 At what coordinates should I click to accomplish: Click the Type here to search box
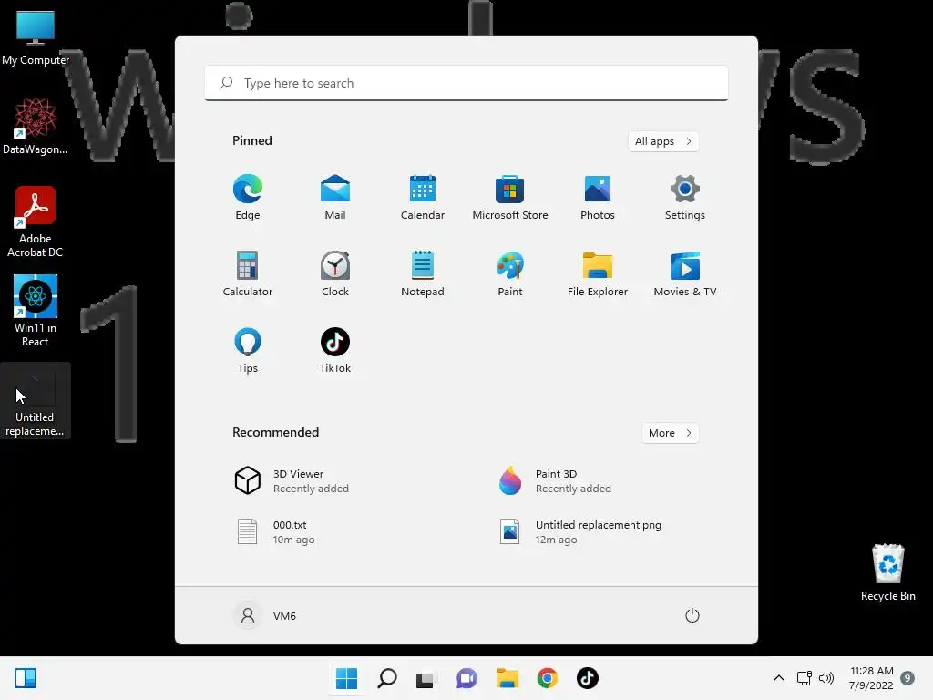pyautogui.click(x=466, y=83)
